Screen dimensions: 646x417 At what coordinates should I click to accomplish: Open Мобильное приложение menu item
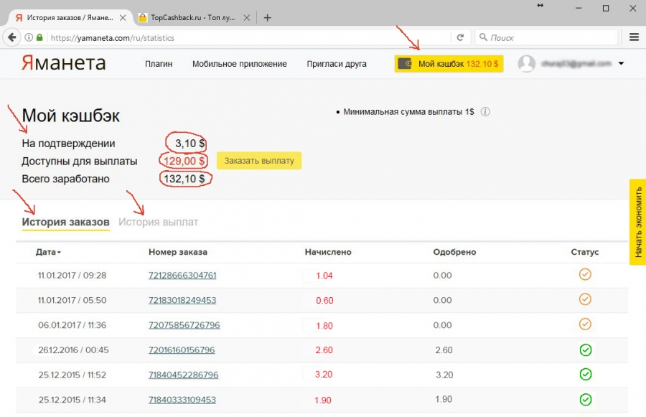[x=239, y=64]
